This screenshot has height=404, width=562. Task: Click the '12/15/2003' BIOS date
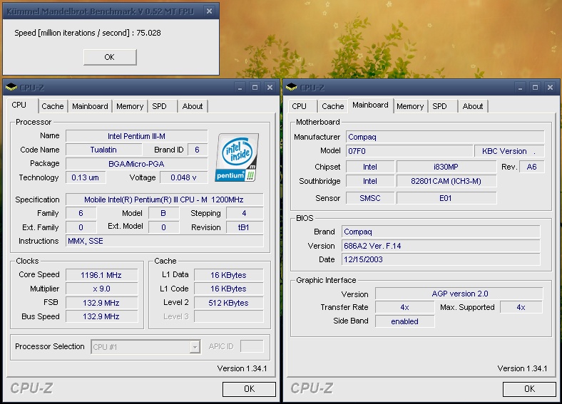(441, 259)
